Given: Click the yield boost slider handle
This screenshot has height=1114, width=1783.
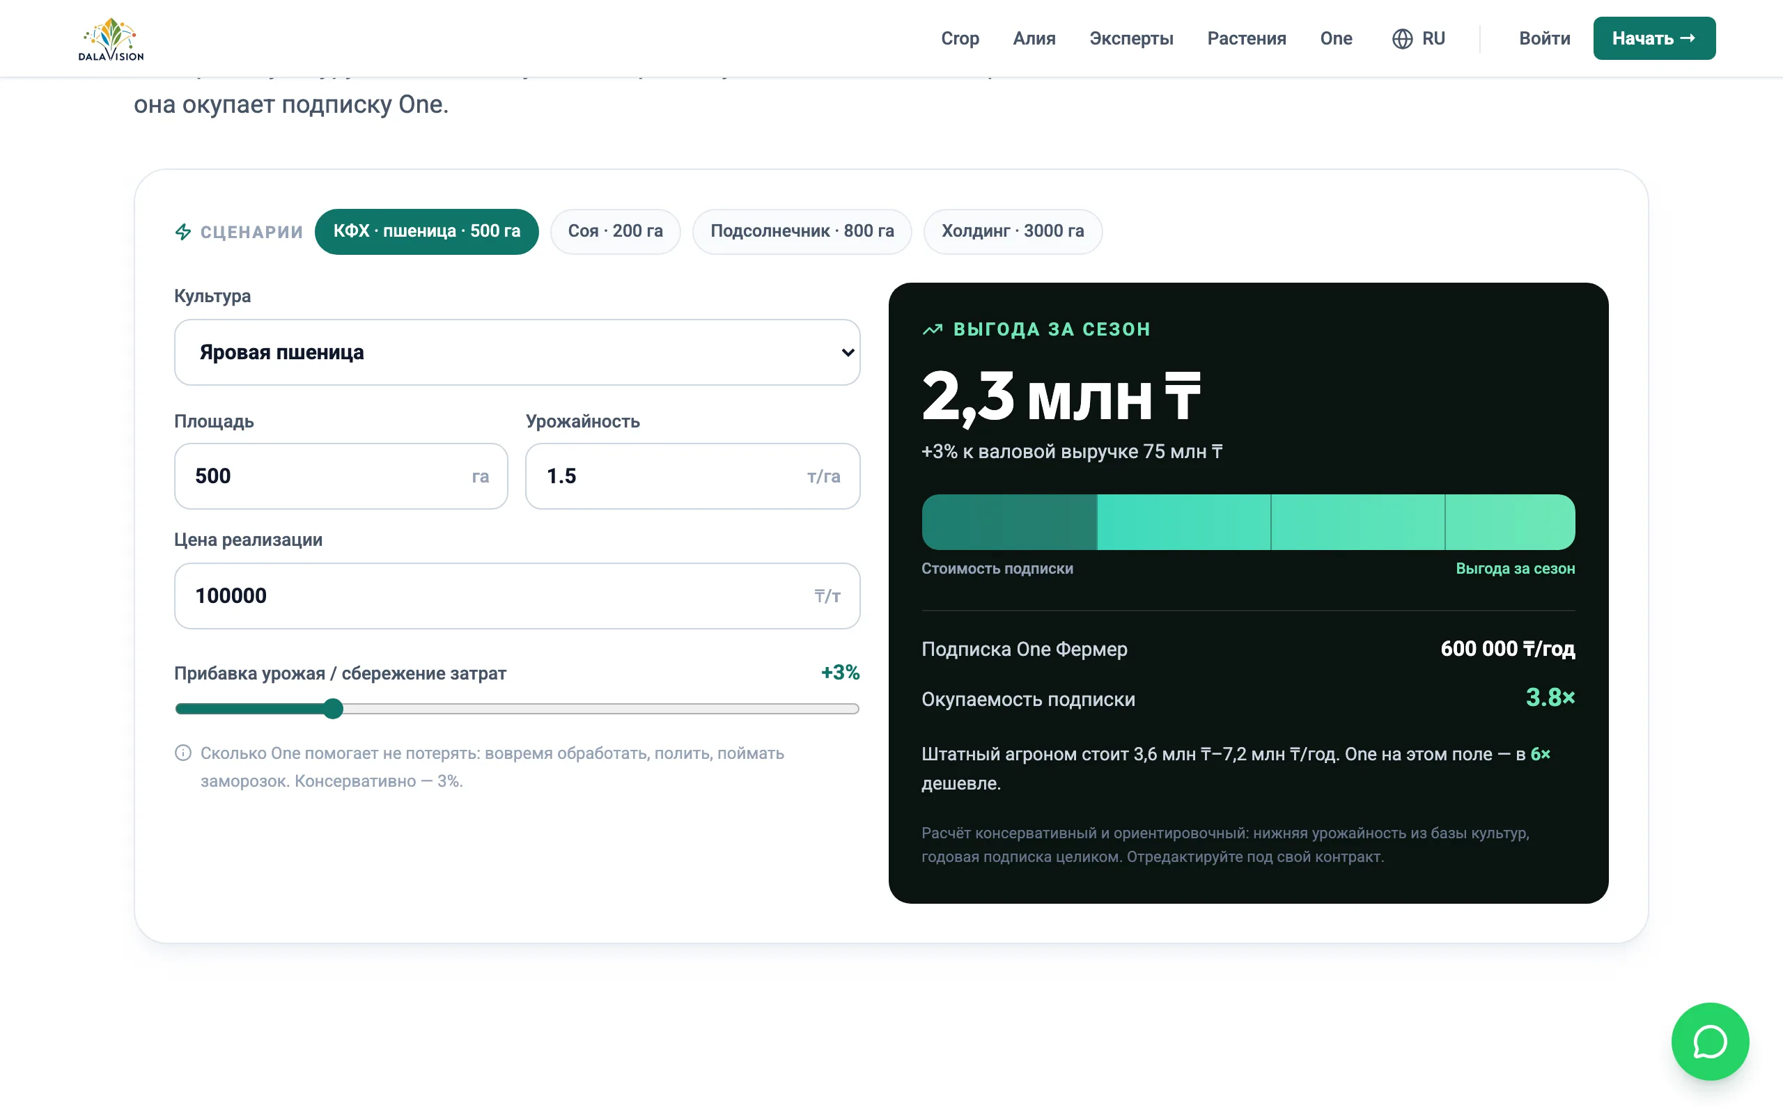Looking at the screenshot, I should (x=333, y=709).
